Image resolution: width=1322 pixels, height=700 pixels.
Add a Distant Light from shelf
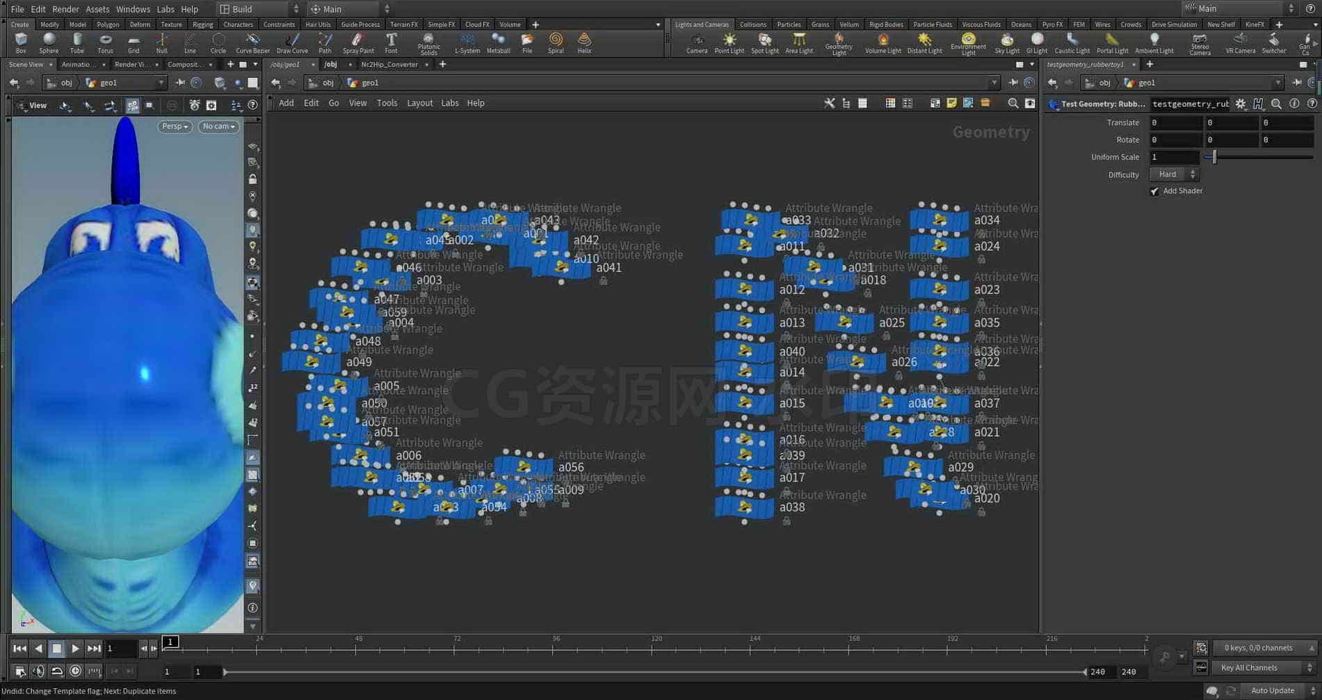coord(925,42)
